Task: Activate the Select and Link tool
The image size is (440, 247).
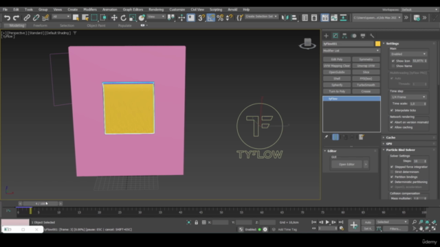Action: [27, 18]
